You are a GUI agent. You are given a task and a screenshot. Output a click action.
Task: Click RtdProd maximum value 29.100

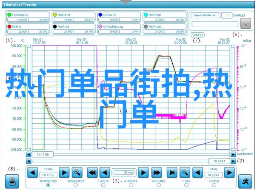tap(84, 31)
